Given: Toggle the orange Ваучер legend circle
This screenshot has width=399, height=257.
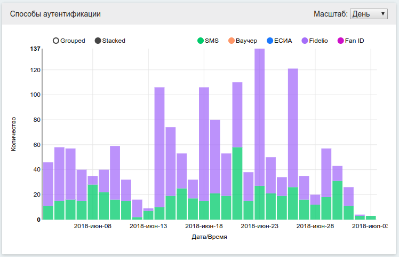Looking at the screenshot, I should click(x=231, y=41).
